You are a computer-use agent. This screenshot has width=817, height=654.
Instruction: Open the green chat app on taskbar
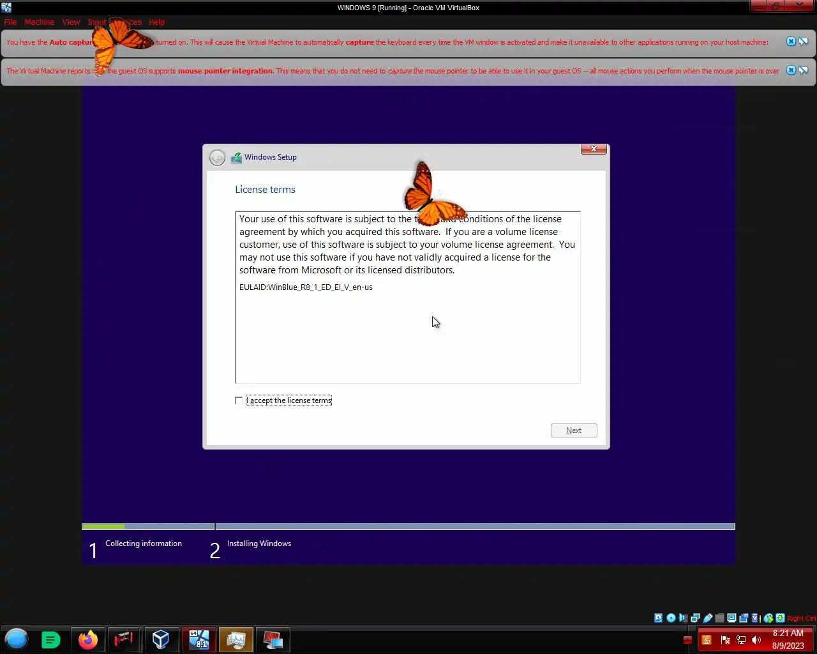(50, 639)
